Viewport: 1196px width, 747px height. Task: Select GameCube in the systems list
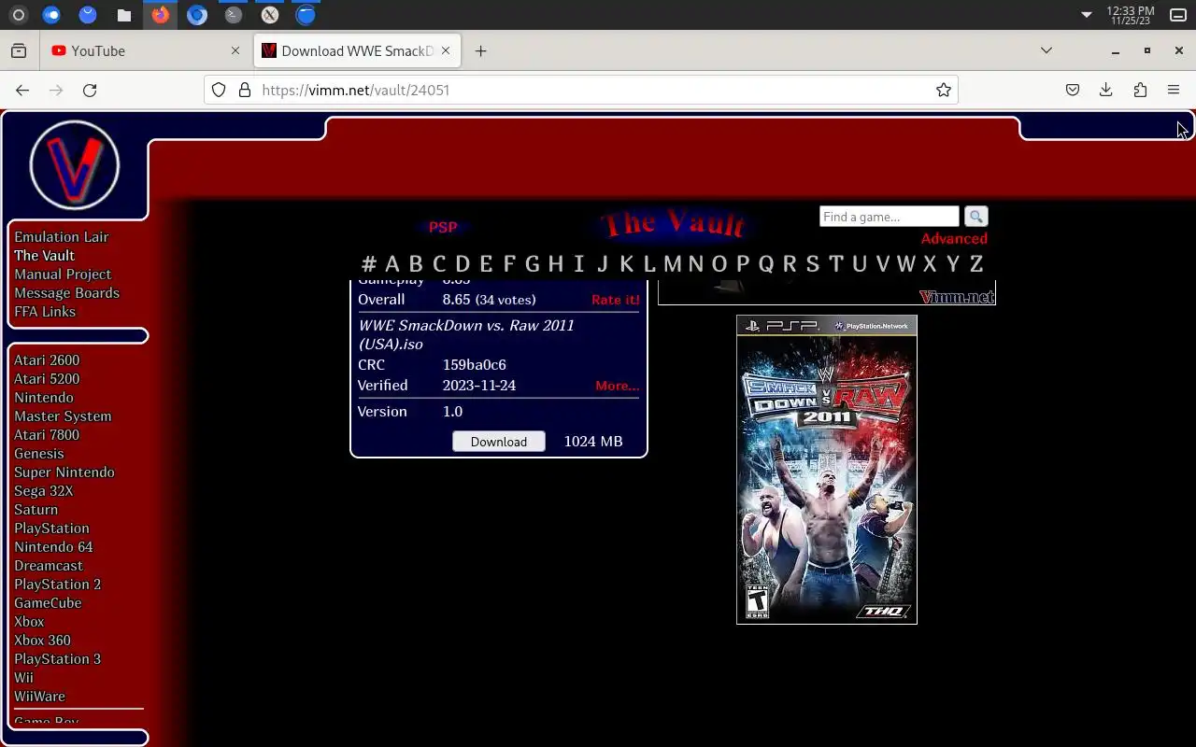click(48, 603)
